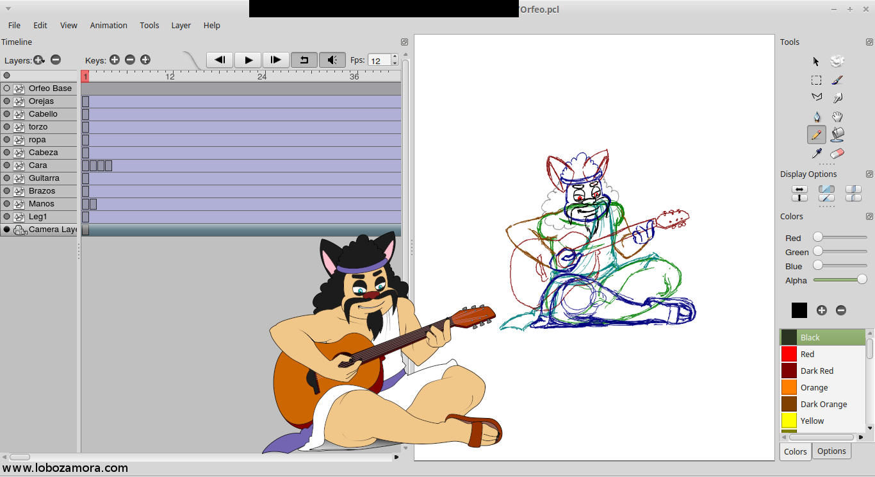875x477 pixels.
Task: Activate the Hand pan tool
Action: pos(837,117)
